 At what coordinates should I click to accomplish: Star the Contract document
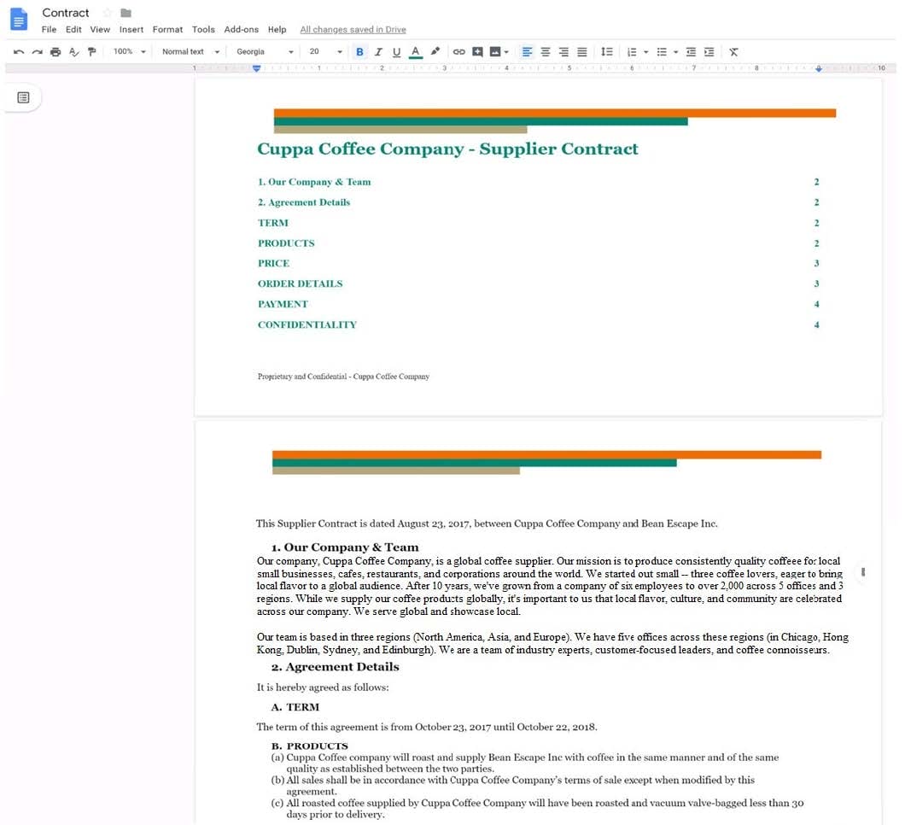[108, 13]
